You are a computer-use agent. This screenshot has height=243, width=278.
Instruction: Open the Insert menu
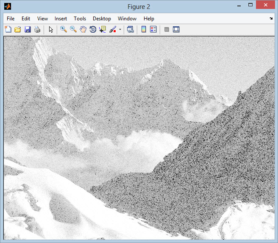pos(61,19)
